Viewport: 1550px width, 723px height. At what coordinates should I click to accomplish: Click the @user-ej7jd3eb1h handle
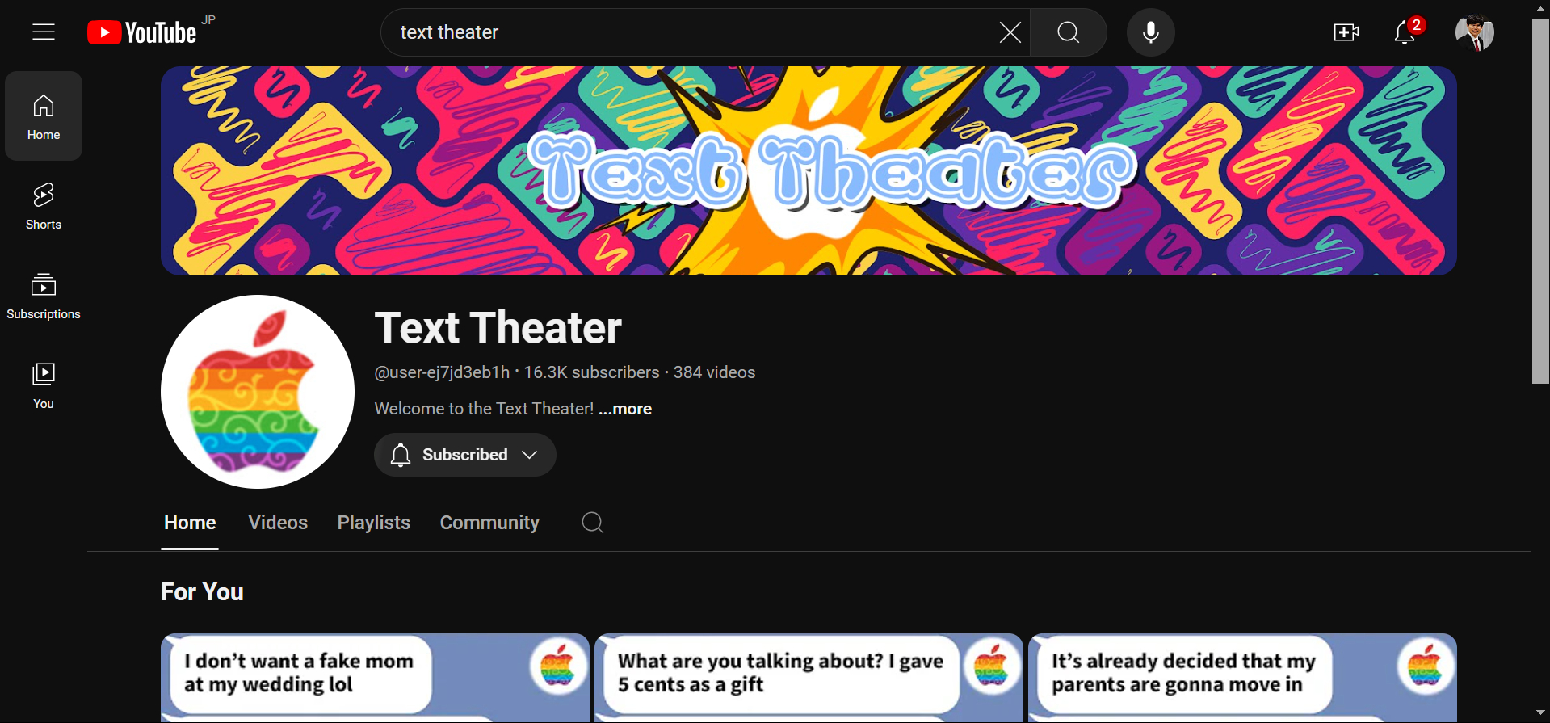tap(442, 372)
